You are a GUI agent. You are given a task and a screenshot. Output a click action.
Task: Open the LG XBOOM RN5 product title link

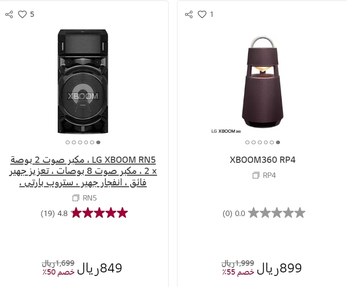pos(83,171)
